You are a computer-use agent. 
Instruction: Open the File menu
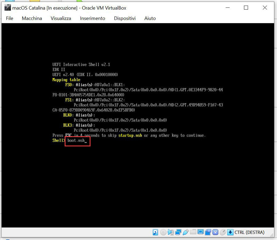pos(9,18)
